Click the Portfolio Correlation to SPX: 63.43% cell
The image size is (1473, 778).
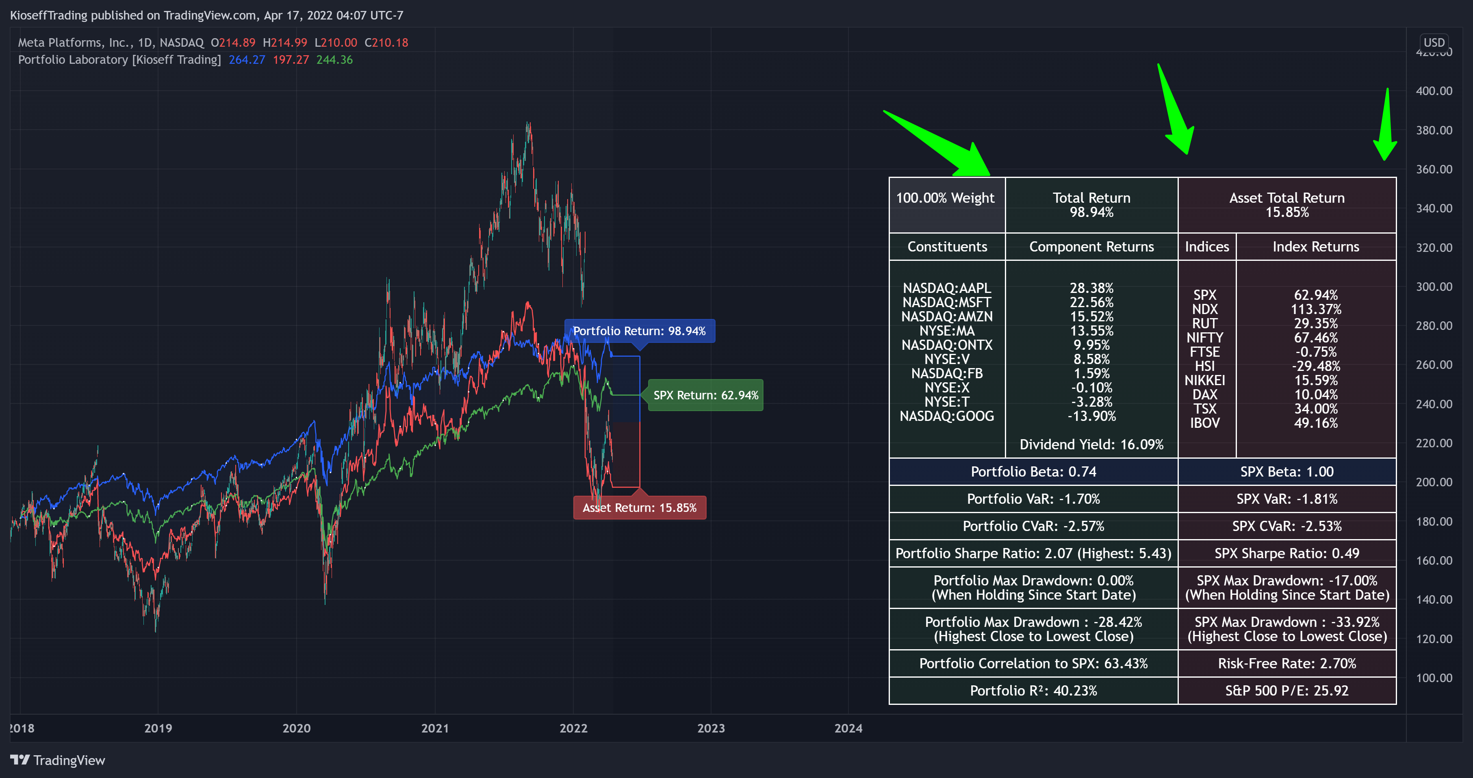1034,664
